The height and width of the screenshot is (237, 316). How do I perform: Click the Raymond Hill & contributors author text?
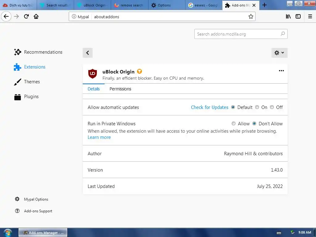(x=253, y=154)
